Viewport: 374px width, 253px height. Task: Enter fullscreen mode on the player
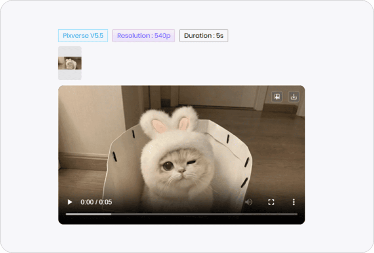[x=271, y=202]
